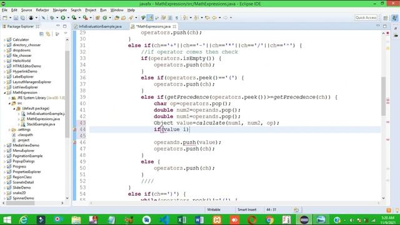
Task: Open the Run button dropdown arrow
Action: [x=68, y=18]
